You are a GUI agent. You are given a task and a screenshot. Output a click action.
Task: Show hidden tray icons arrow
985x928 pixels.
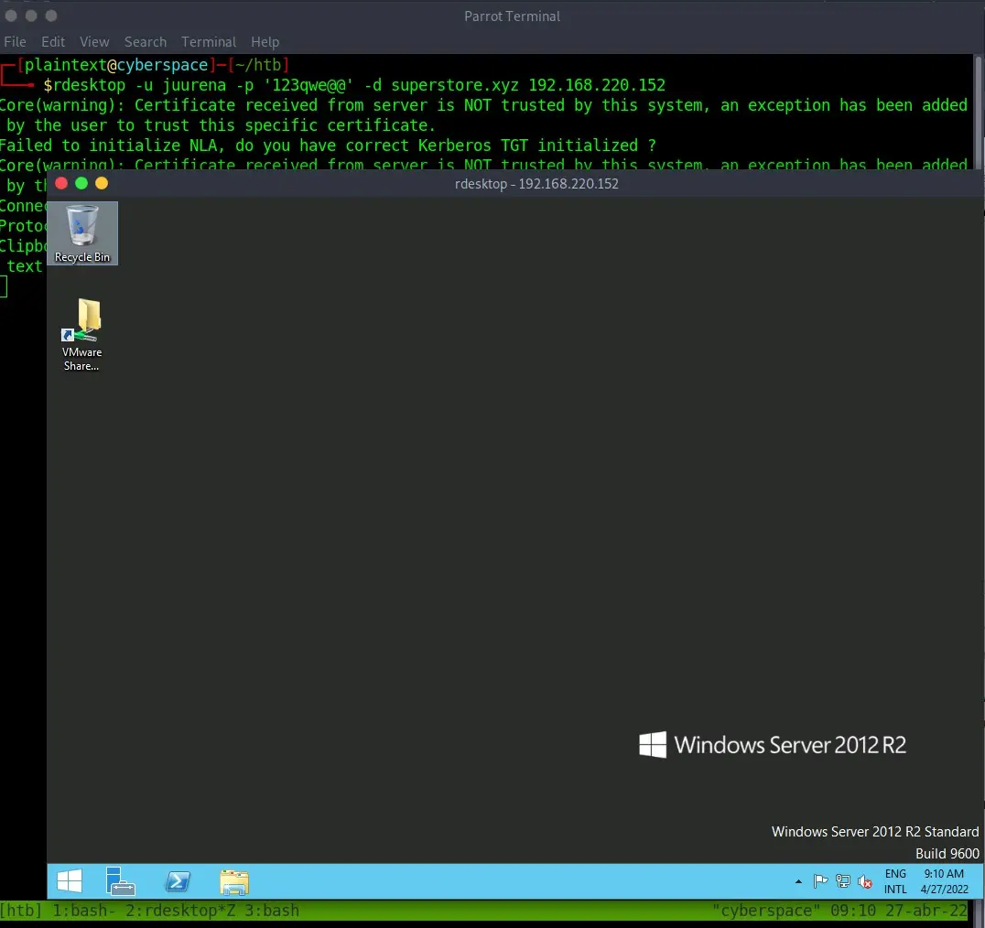point(798,881)
